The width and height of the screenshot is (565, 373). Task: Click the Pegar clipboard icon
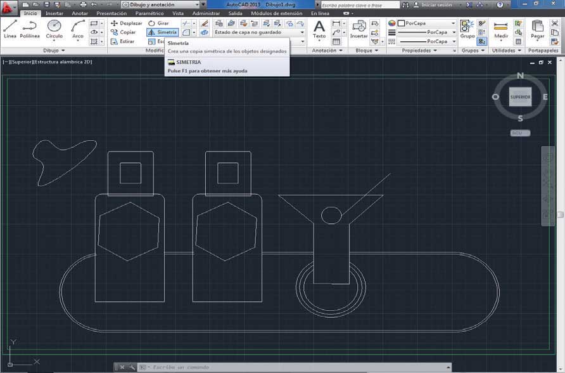[x=538, y=29]
